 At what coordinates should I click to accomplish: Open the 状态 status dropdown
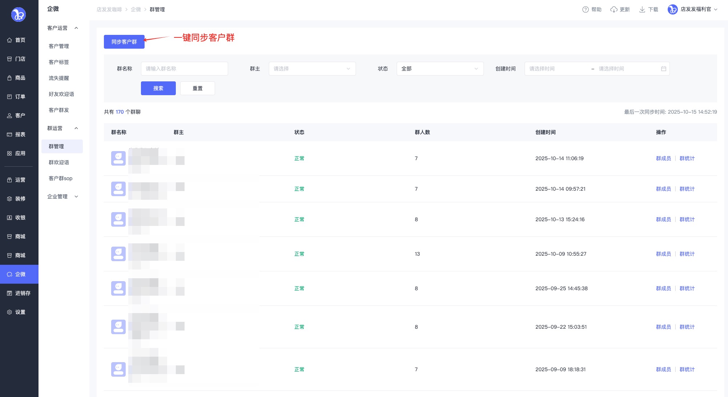(x=440, y=69)
